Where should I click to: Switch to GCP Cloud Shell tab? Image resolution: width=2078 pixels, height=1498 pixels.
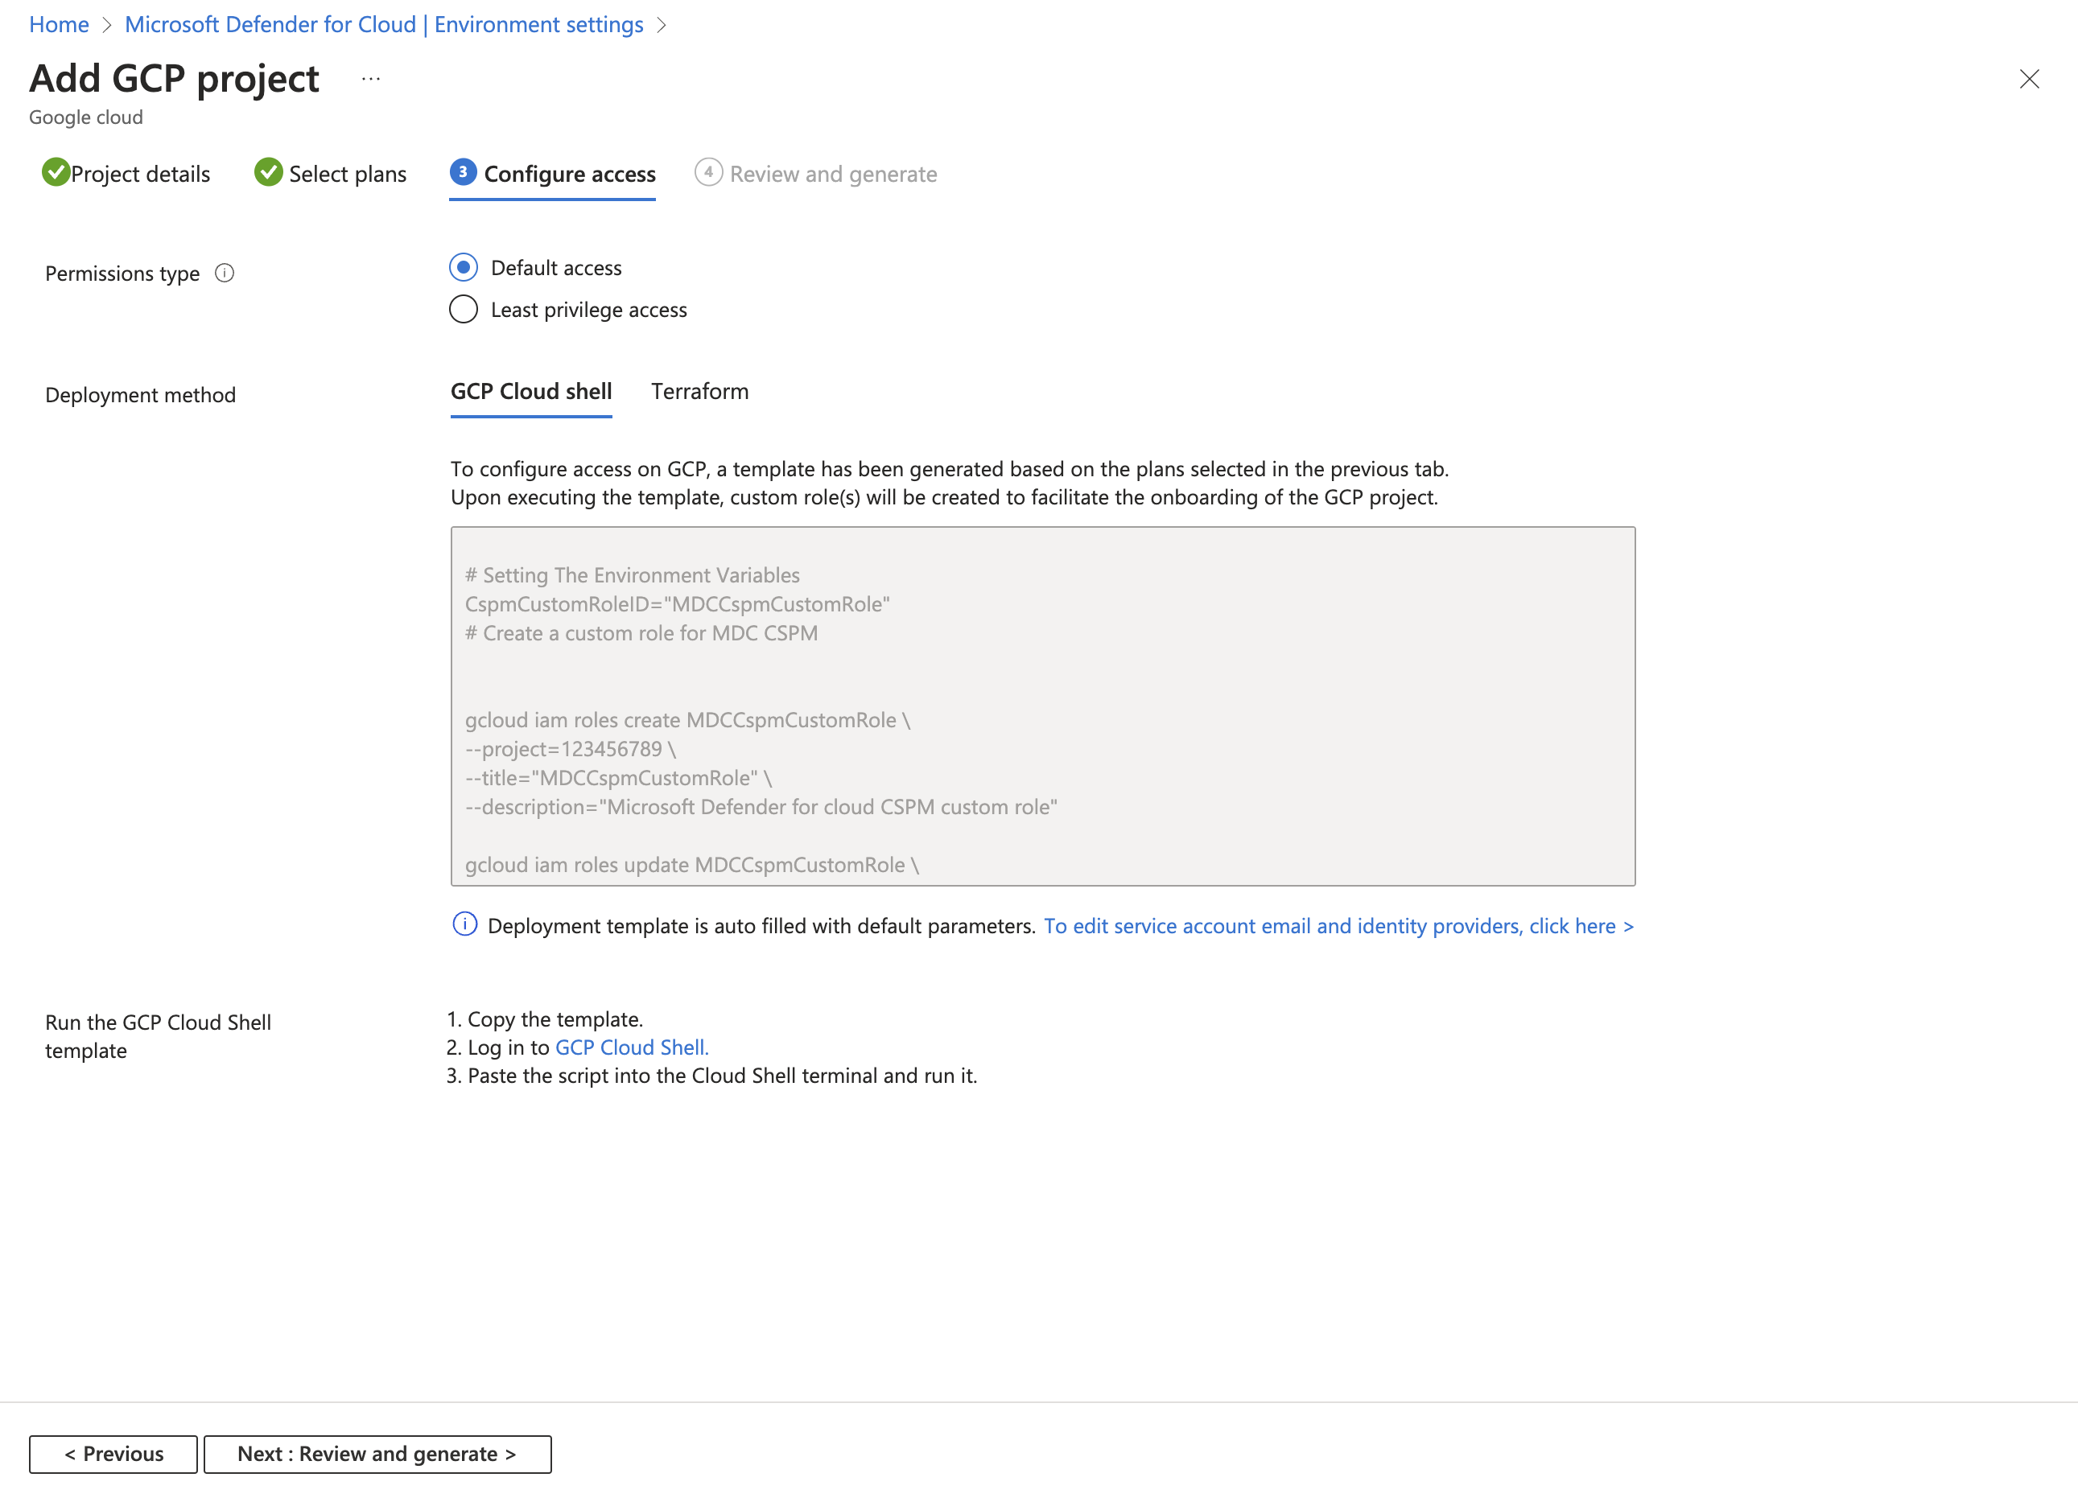pyautogui.click(x=533, y=390)
